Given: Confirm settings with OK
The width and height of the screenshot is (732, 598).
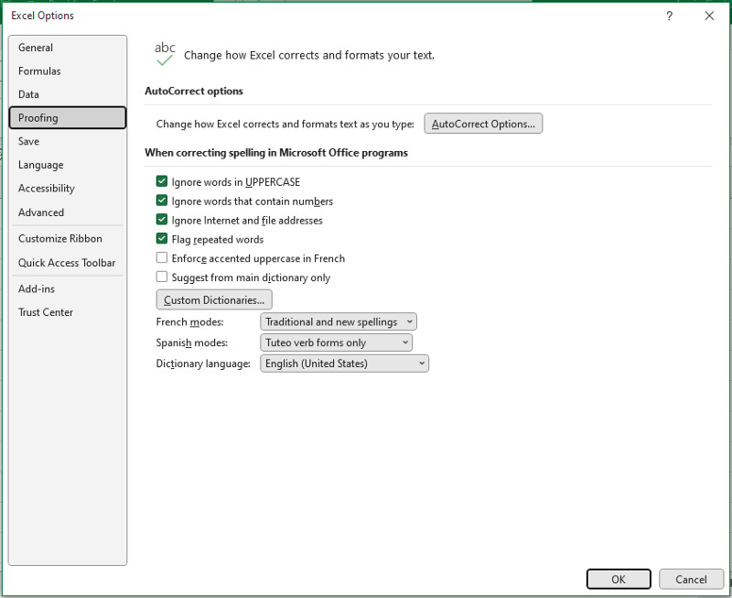Looking at the screenshot, I should point(619,580).
